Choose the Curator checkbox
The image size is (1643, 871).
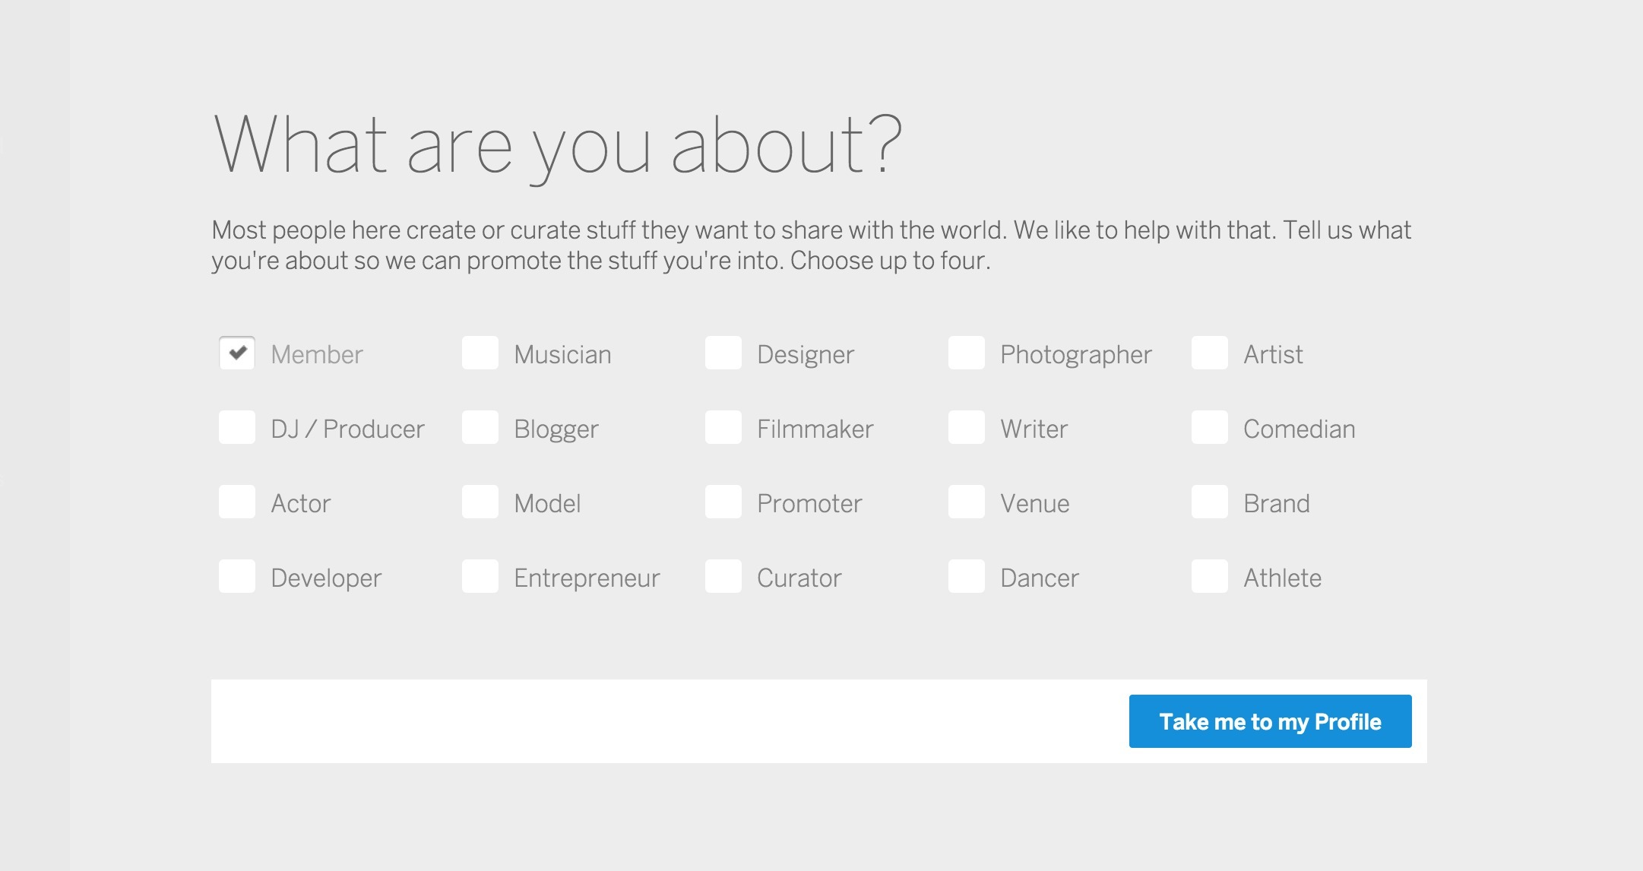click(x=723, y=577)
